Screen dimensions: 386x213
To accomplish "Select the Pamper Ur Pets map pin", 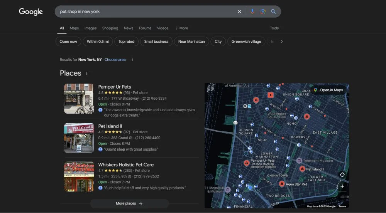I will click(x=246, y=163).
